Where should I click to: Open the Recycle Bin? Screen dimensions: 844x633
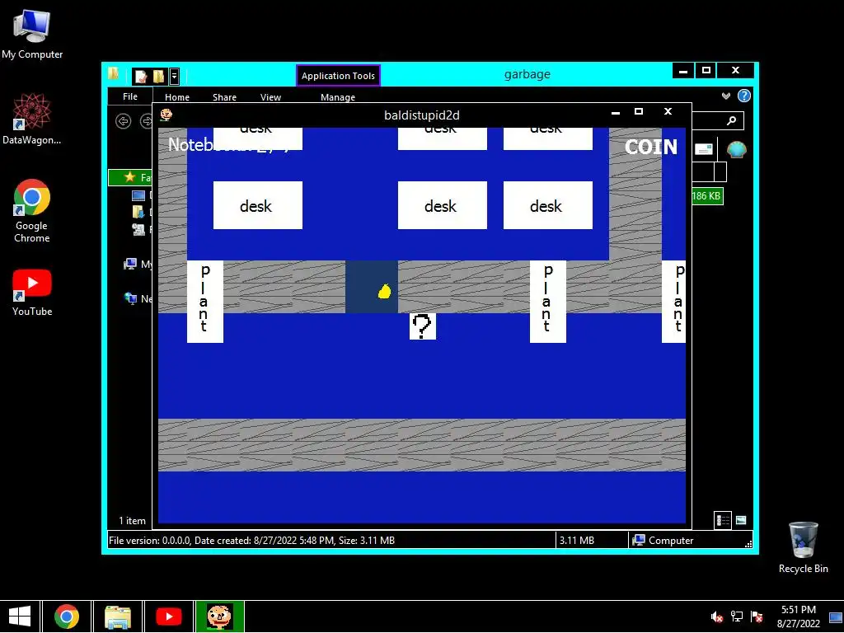coord(803,547)
